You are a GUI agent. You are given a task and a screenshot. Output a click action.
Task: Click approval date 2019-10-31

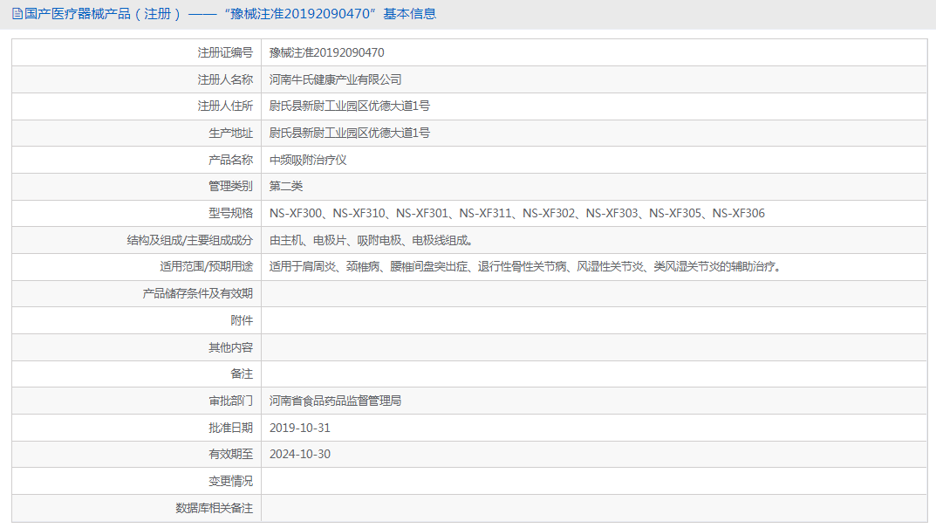pos(300,428)
